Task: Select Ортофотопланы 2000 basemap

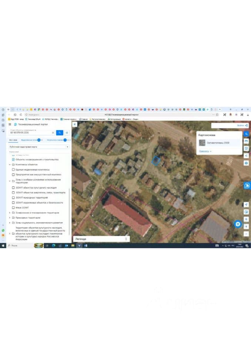Action: tap(219, 143)
